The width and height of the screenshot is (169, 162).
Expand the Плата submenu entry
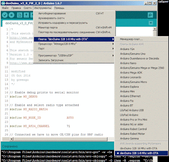(x=74, y=39)
